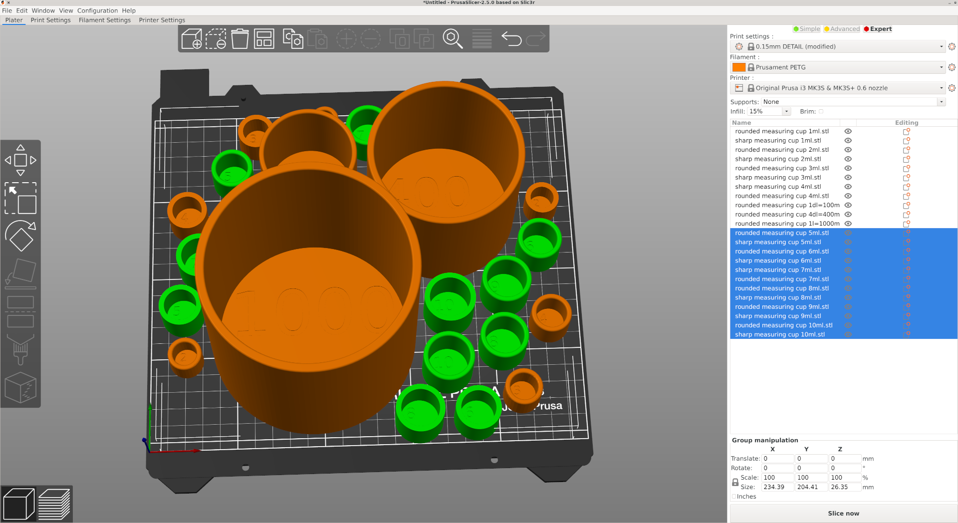This screenshot has height=523, width=958.
Task: Select sharp measuring cup 4ml.stl in list
Action: (x=778, y=187)
